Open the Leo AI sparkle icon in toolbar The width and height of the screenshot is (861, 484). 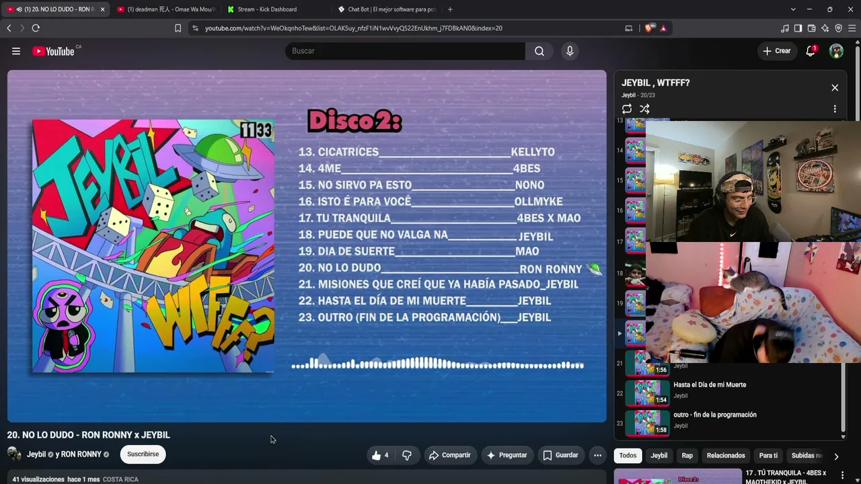(825, 28)
